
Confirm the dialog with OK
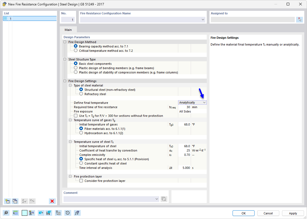point(243,213)
